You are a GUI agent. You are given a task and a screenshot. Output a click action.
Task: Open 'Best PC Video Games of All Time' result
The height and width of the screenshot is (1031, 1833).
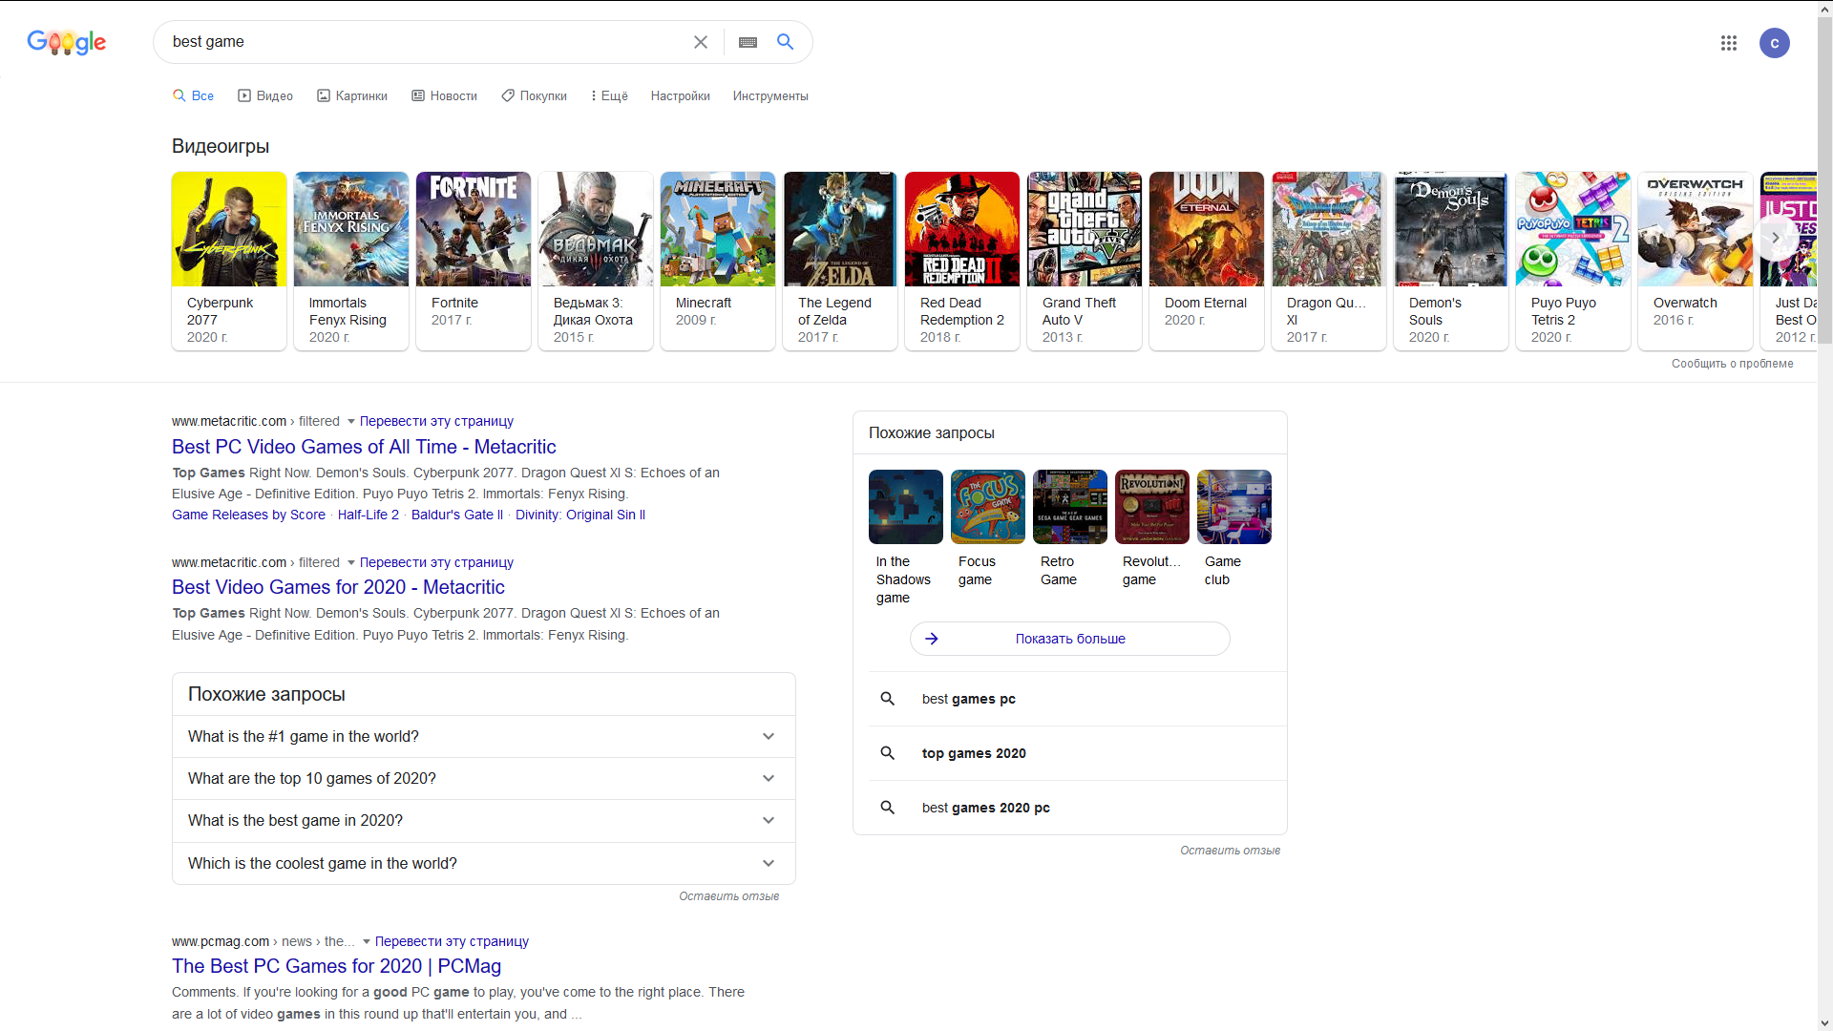[x=363, y=447]
